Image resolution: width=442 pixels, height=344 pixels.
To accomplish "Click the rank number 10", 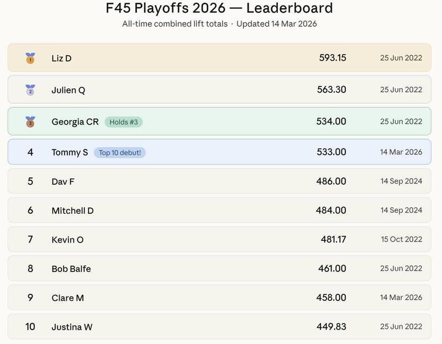I will pyautogui.click(x=30, y=327).
